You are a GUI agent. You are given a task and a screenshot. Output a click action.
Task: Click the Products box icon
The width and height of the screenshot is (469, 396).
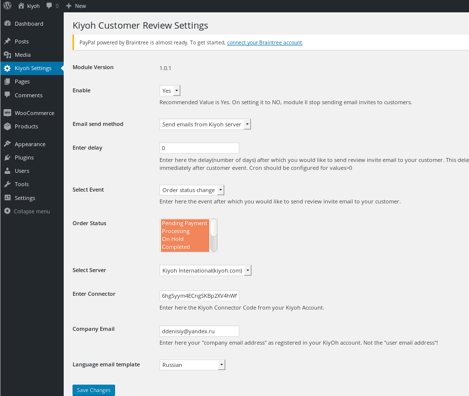7,126
